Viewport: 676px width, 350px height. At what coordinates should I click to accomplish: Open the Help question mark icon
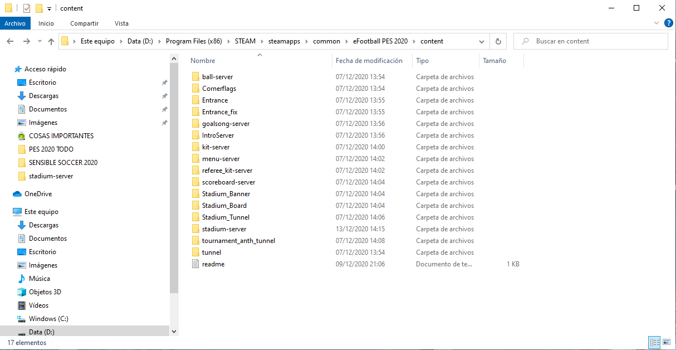(x=669, y=23)
